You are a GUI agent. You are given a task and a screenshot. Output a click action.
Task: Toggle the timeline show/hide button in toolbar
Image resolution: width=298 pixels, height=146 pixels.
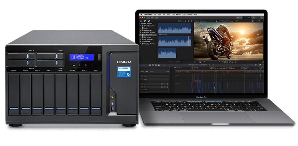pyautogui.click(x=249, y=18)
